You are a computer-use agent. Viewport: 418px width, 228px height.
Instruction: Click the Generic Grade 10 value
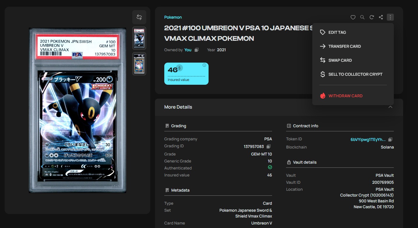click(270, 161)
